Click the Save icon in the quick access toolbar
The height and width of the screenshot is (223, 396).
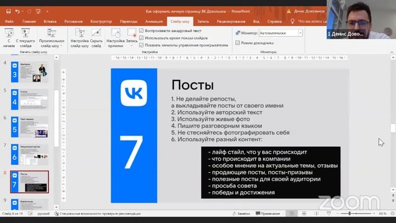pyautogui.click(x=8, y=11)
